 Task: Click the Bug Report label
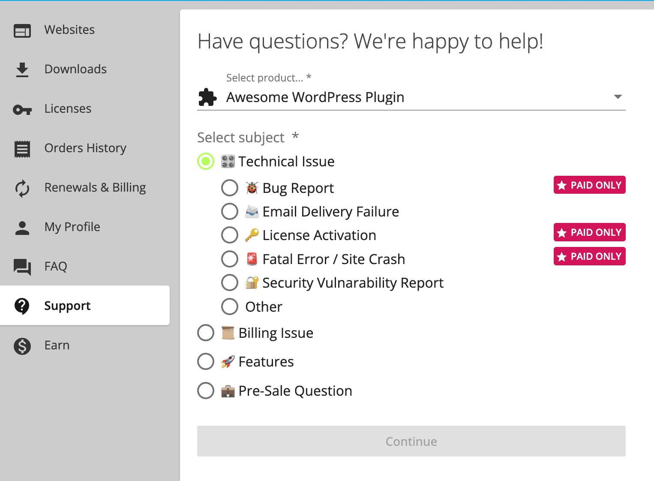[298, 188]
